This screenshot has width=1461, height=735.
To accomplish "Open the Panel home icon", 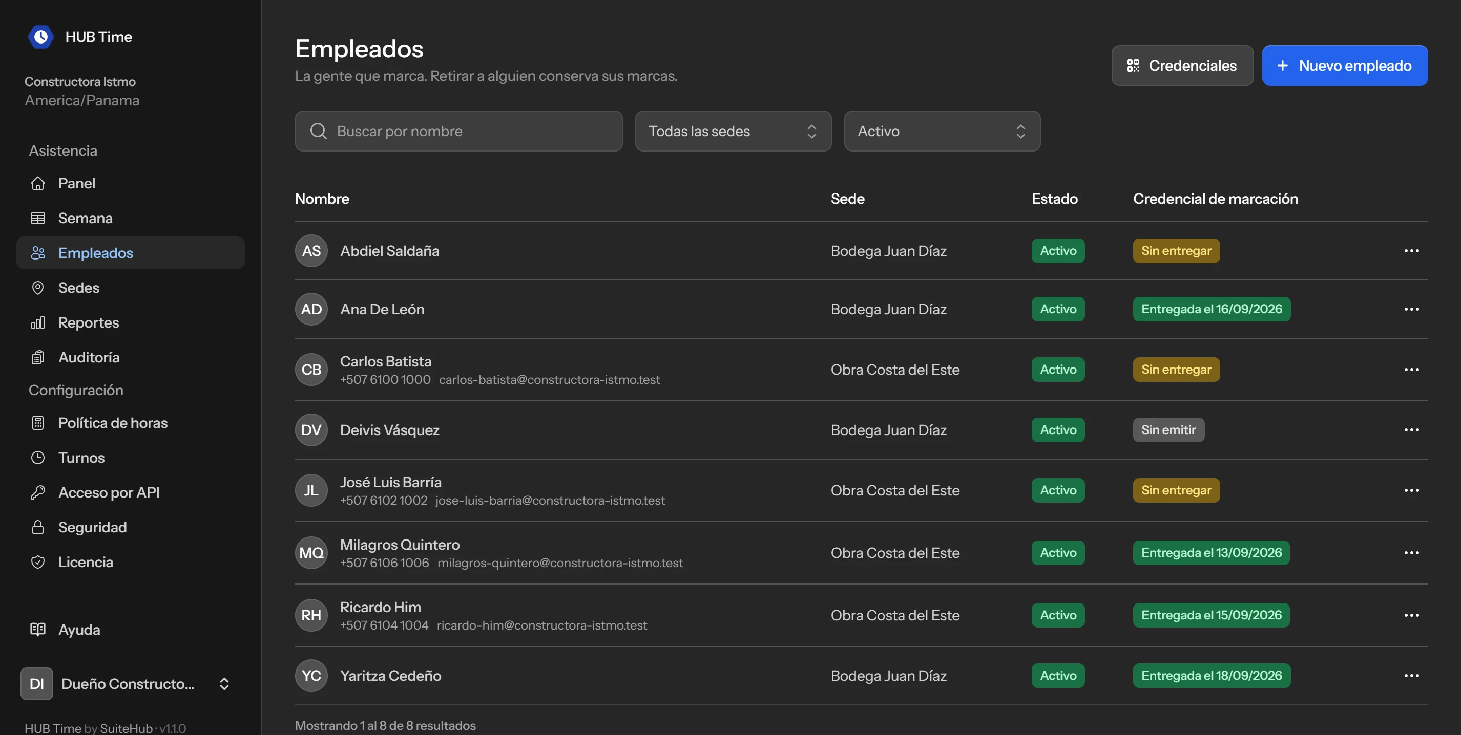I will [38, 183].
